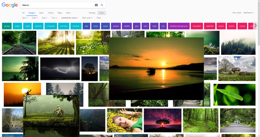Toggle the Tools button

tap(101, 13)
